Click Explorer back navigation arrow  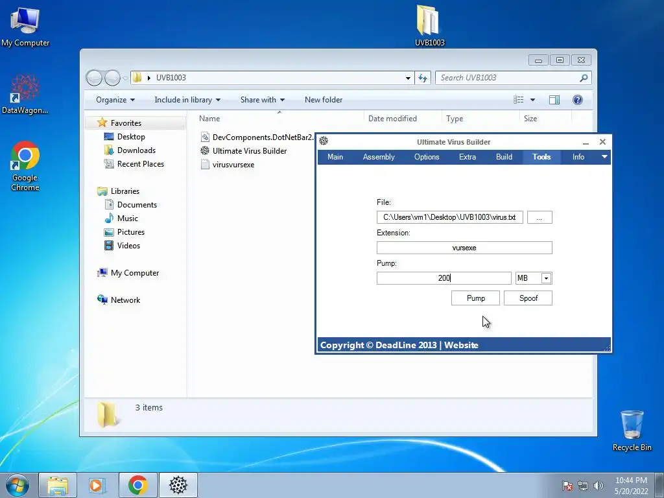(x=94, y=78)
